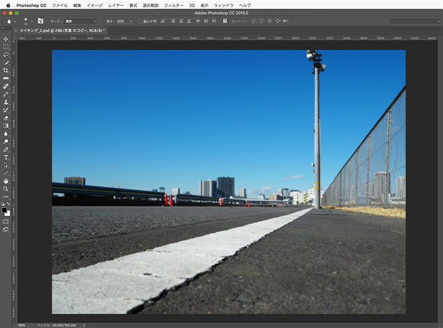Set the background color white swatch
Viewport: 443px width, 328px height.
(8, 215)
